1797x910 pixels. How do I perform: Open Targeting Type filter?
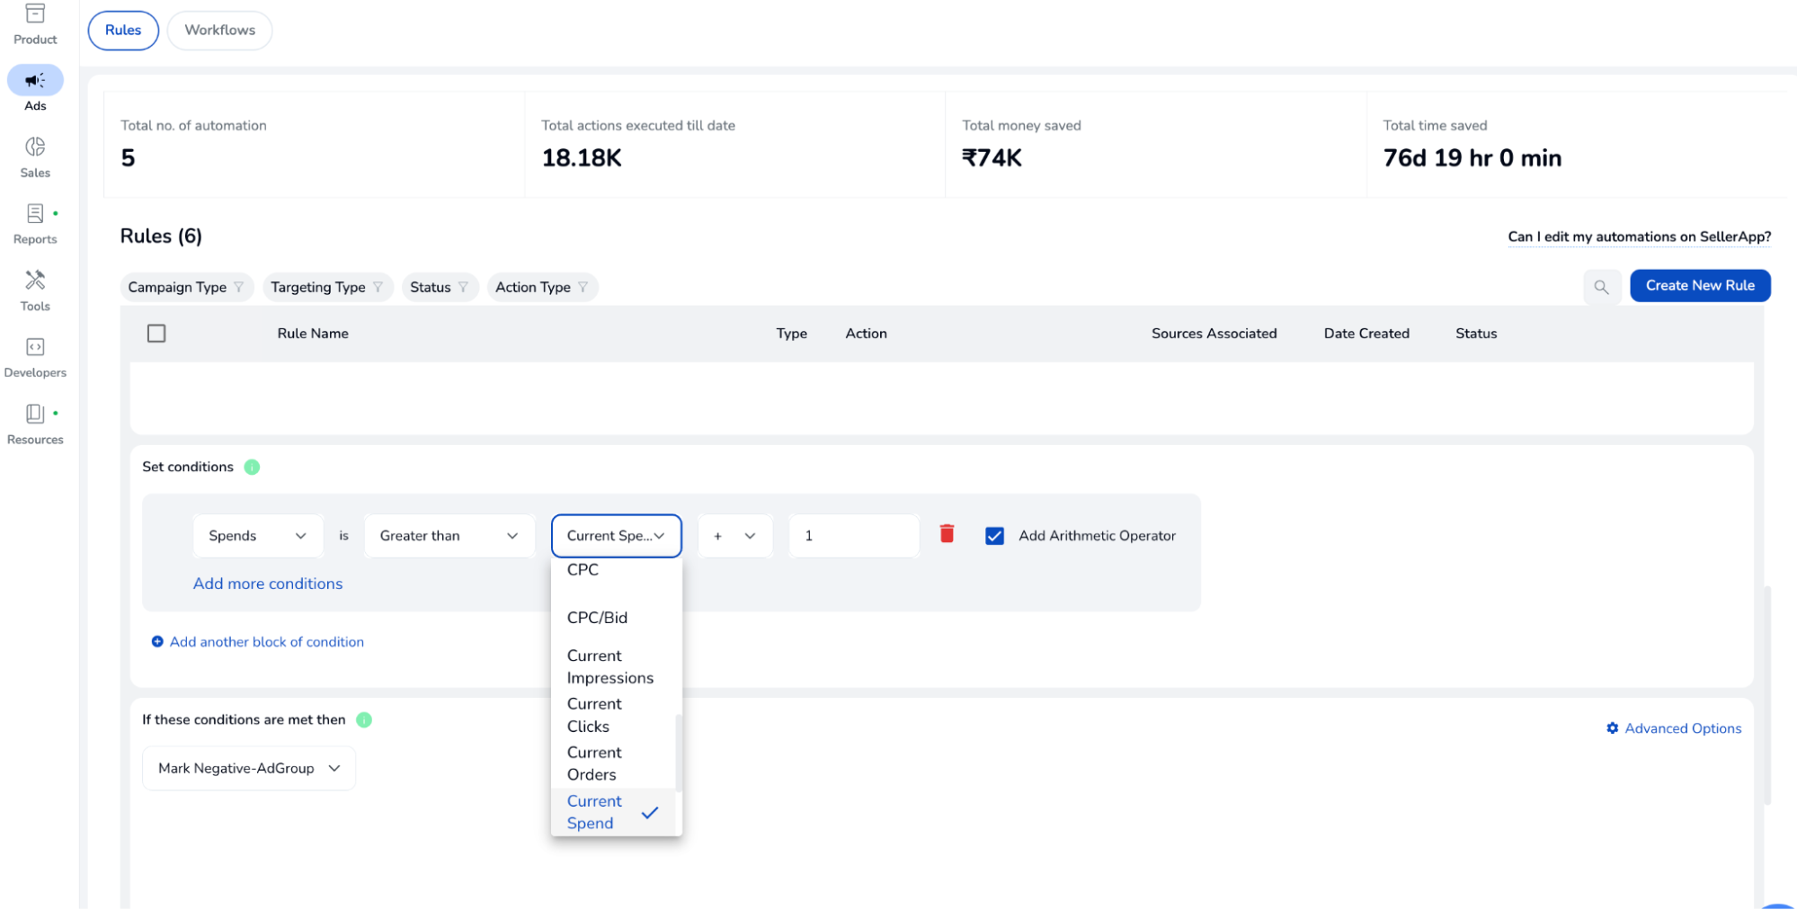pos(328,287)
